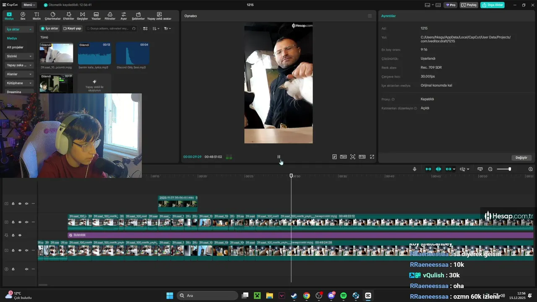The height and width of the screenshot is (302, 537).
Task: Click the Dışa Aktar export button
Action: (493, 5)
